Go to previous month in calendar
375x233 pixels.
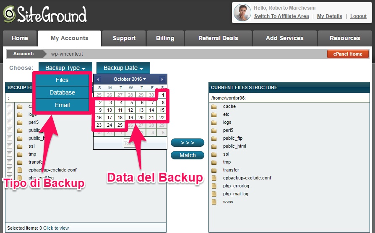click(98, 79)
